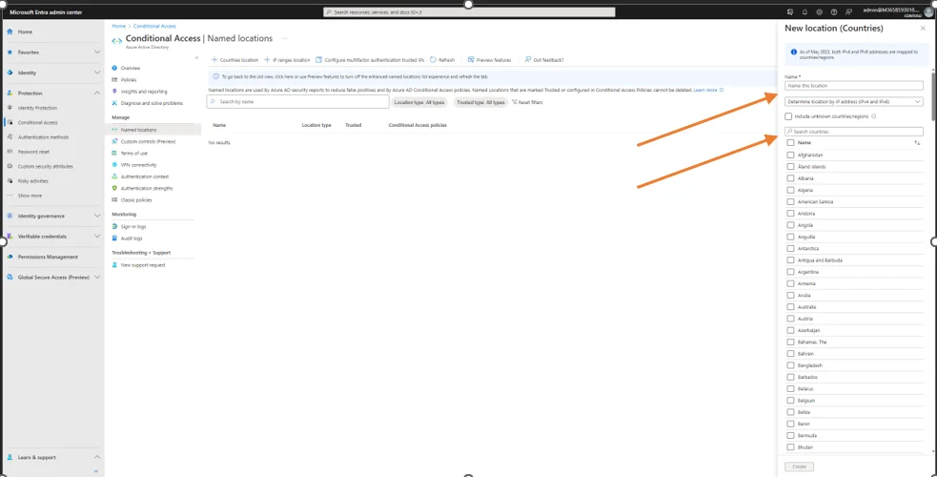Tick the Australia checkbox
The image size is (937, 477).
(790, 306)
